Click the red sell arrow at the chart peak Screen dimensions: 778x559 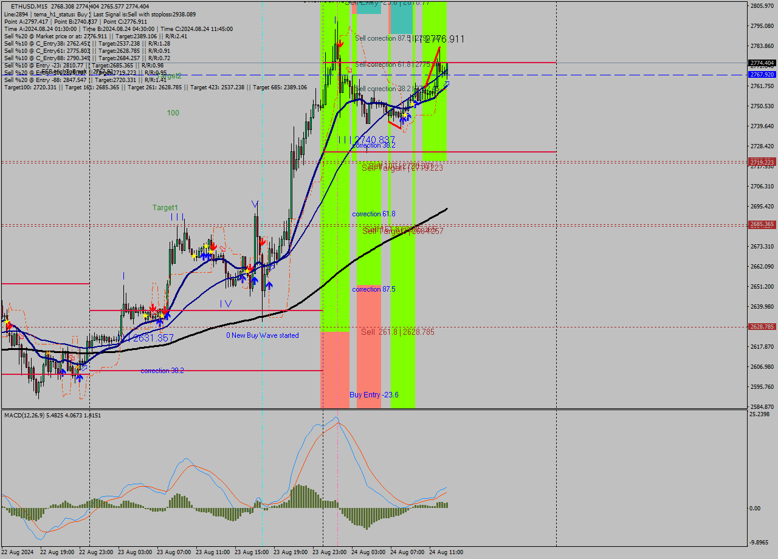(x=340, y=44)
